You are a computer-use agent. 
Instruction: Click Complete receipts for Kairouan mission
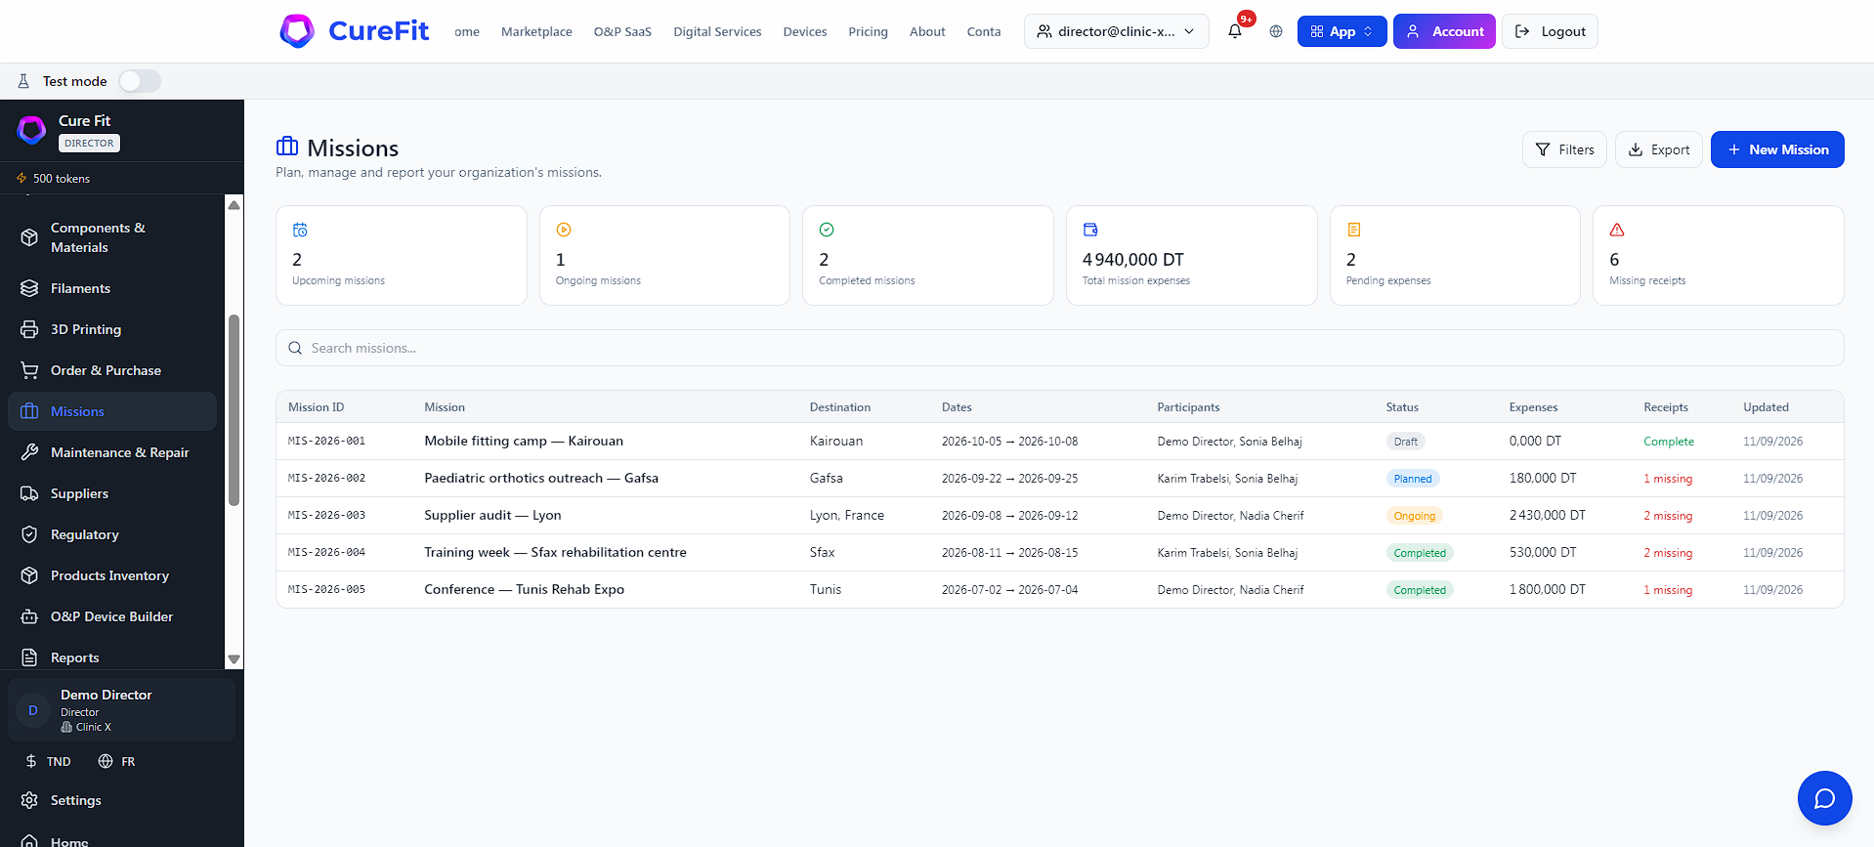tap(1668, 442)
